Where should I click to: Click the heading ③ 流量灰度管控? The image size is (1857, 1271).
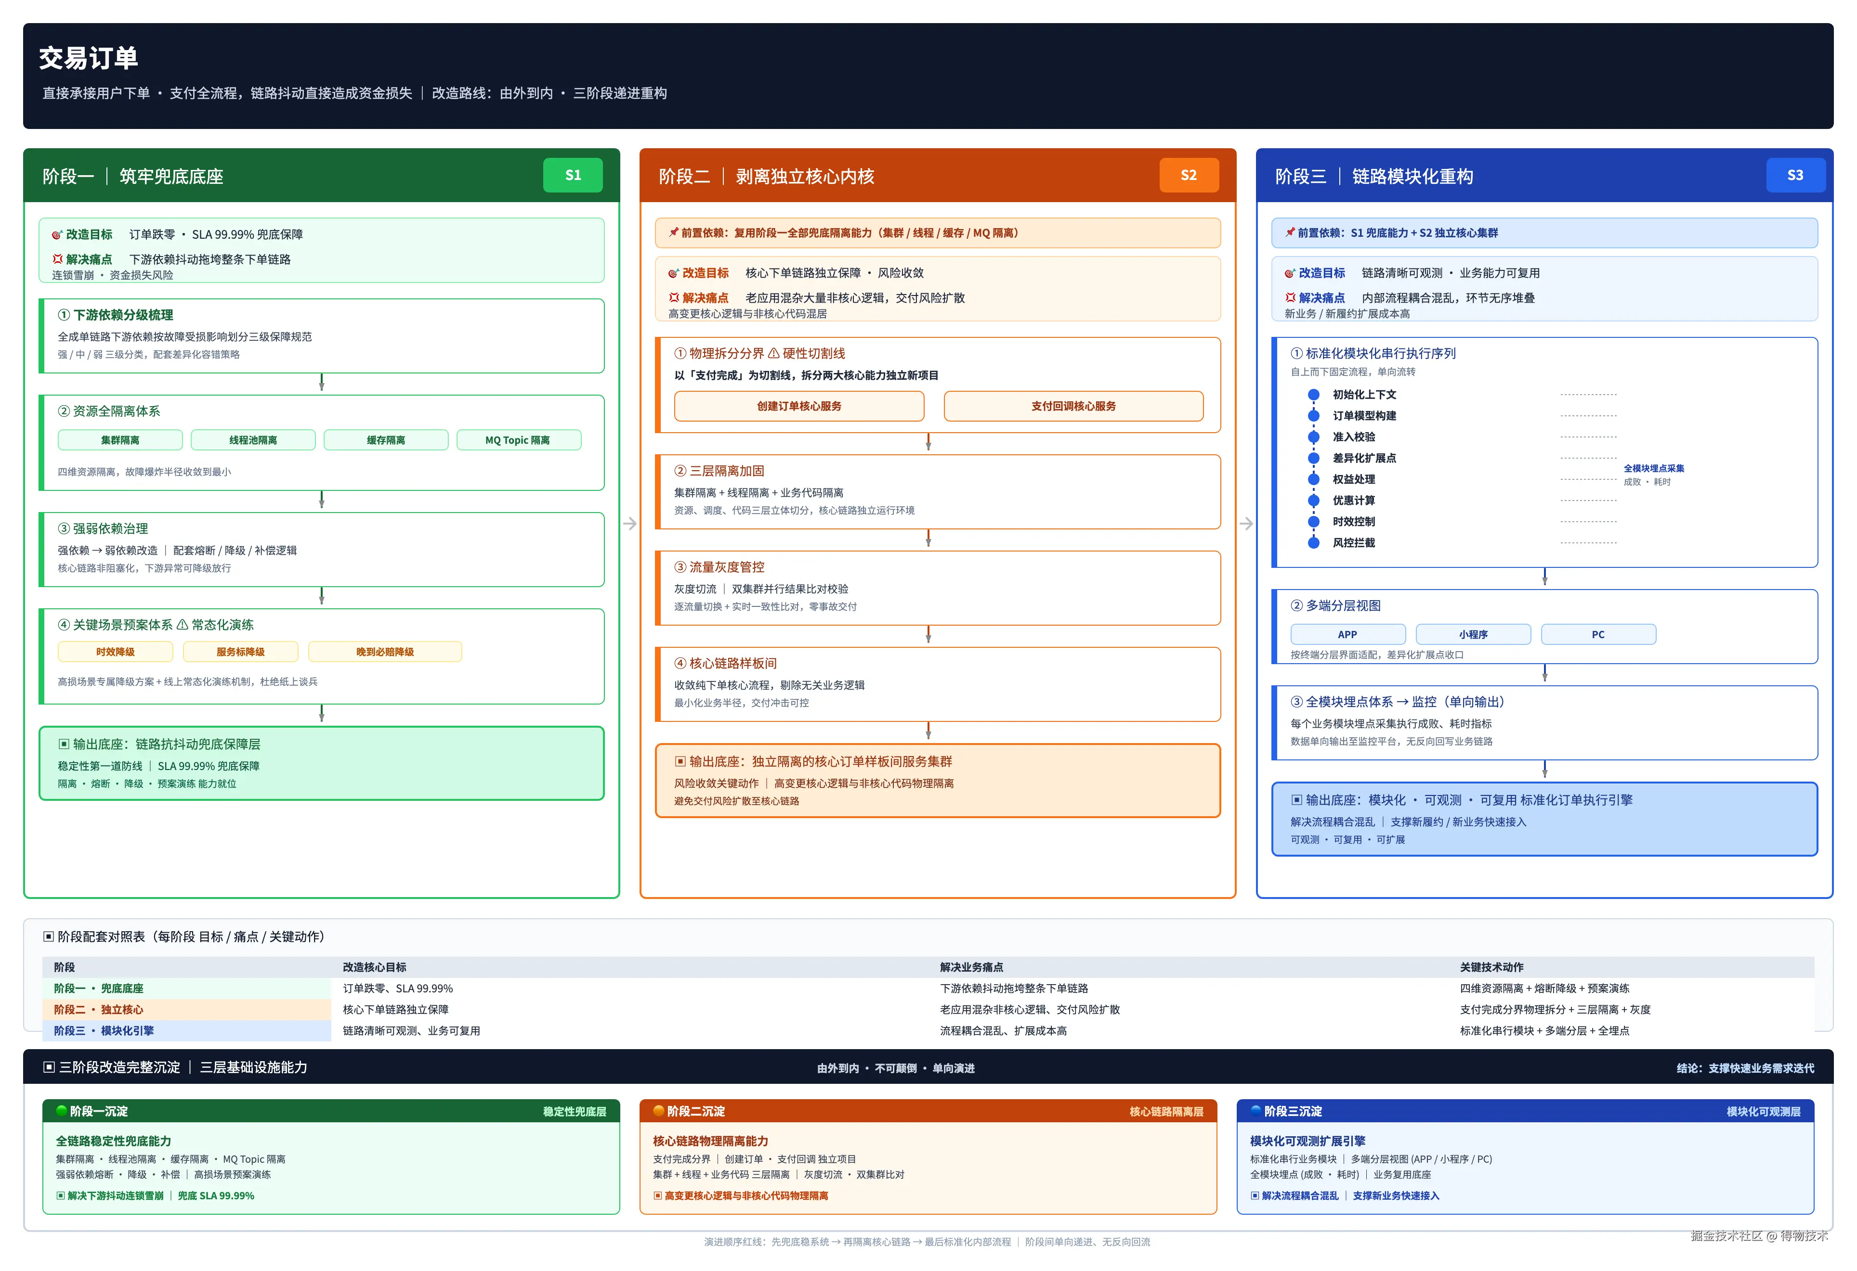point(719,567)
